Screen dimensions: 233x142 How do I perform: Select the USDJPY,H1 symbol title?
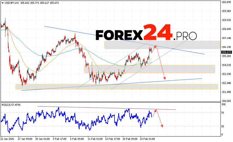pos(12,3)
